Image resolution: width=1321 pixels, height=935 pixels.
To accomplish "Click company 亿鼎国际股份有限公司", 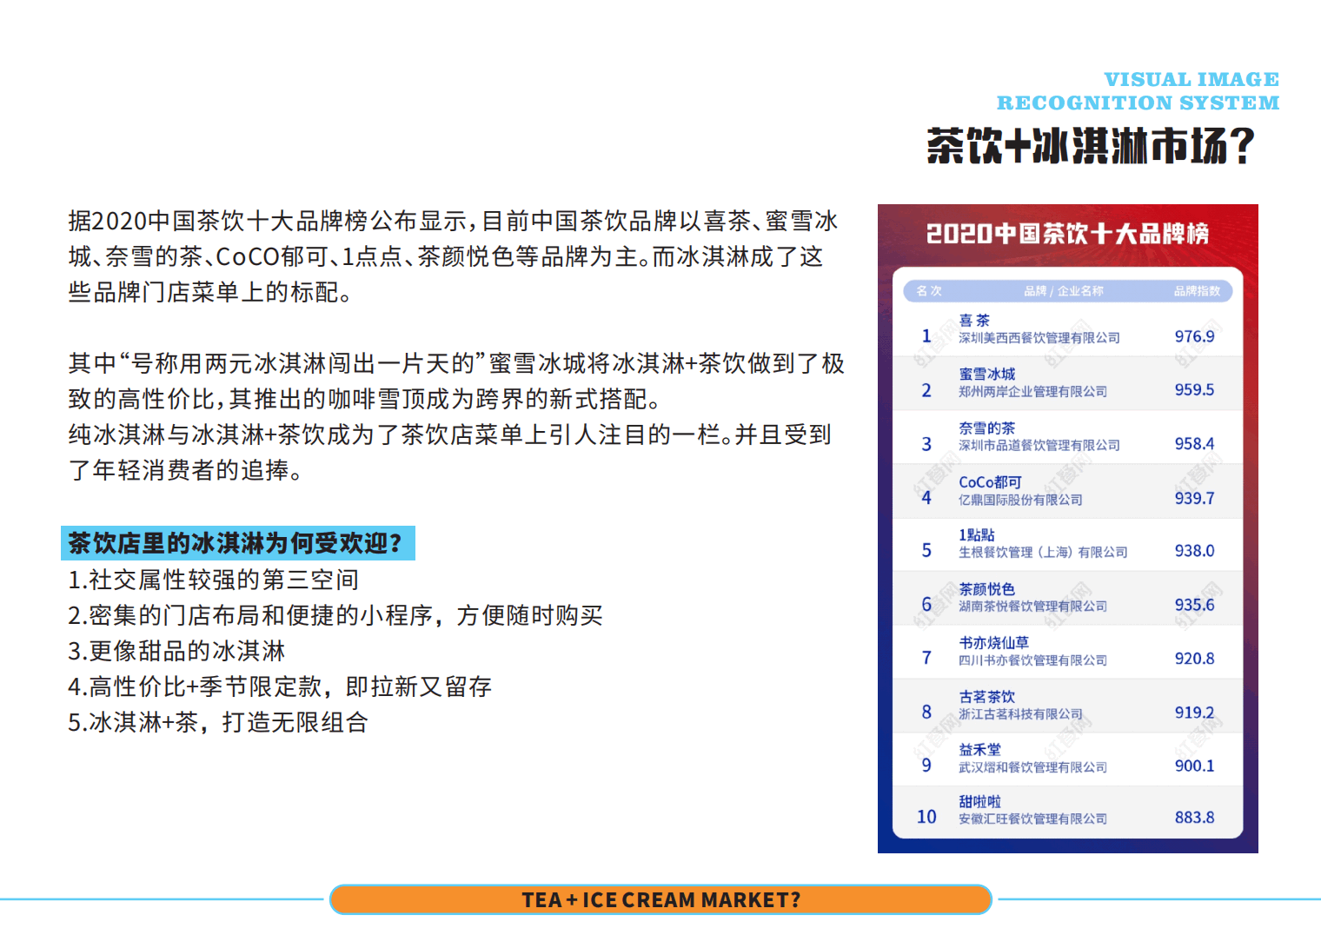I will coord(1021,501).
